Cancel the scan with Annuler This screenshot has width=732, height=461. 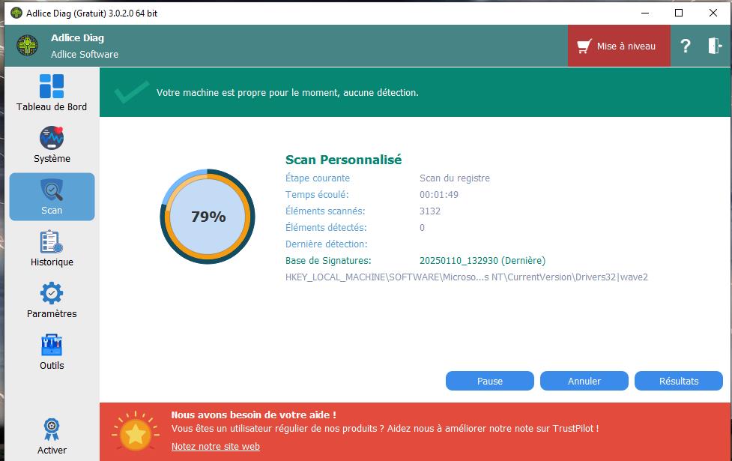584,381
